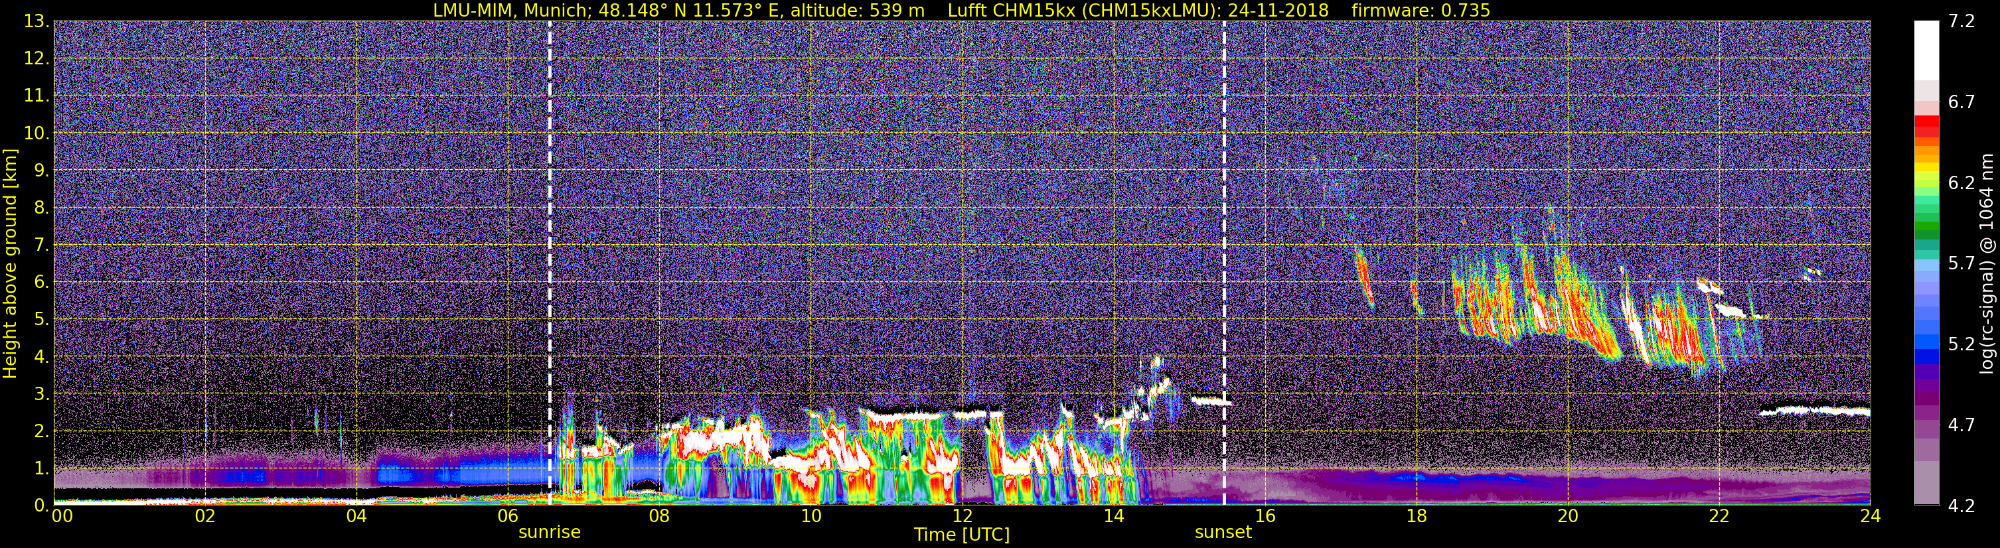Click the 08 hour tick label
Image resolution: width=2000 pixels, height=548 pixels.
(659, 516)
